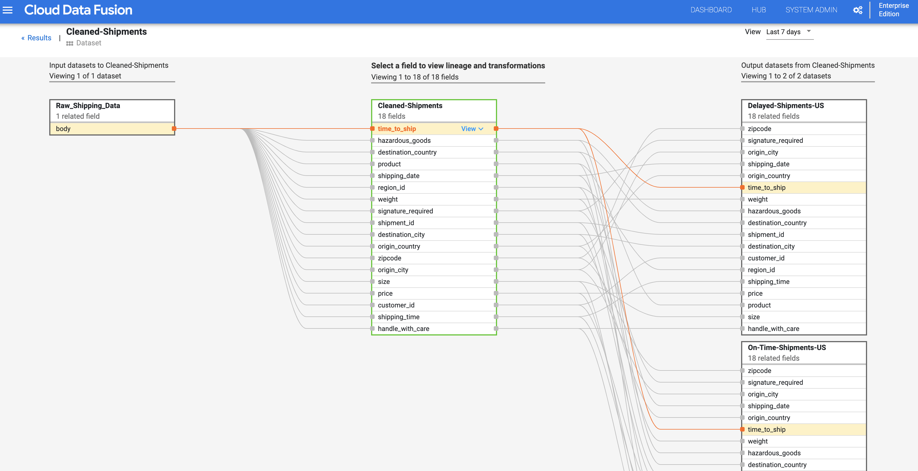This screenshot has height=471, width=918.
Task: Select zipcode in Delayed-Shipments-US dataset
Action: click(760, 129)
